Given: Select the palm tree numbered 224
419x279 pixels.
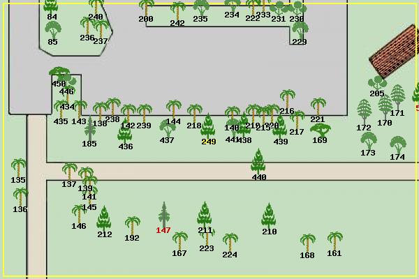Looking at the screenshot, I should [230, 242].
